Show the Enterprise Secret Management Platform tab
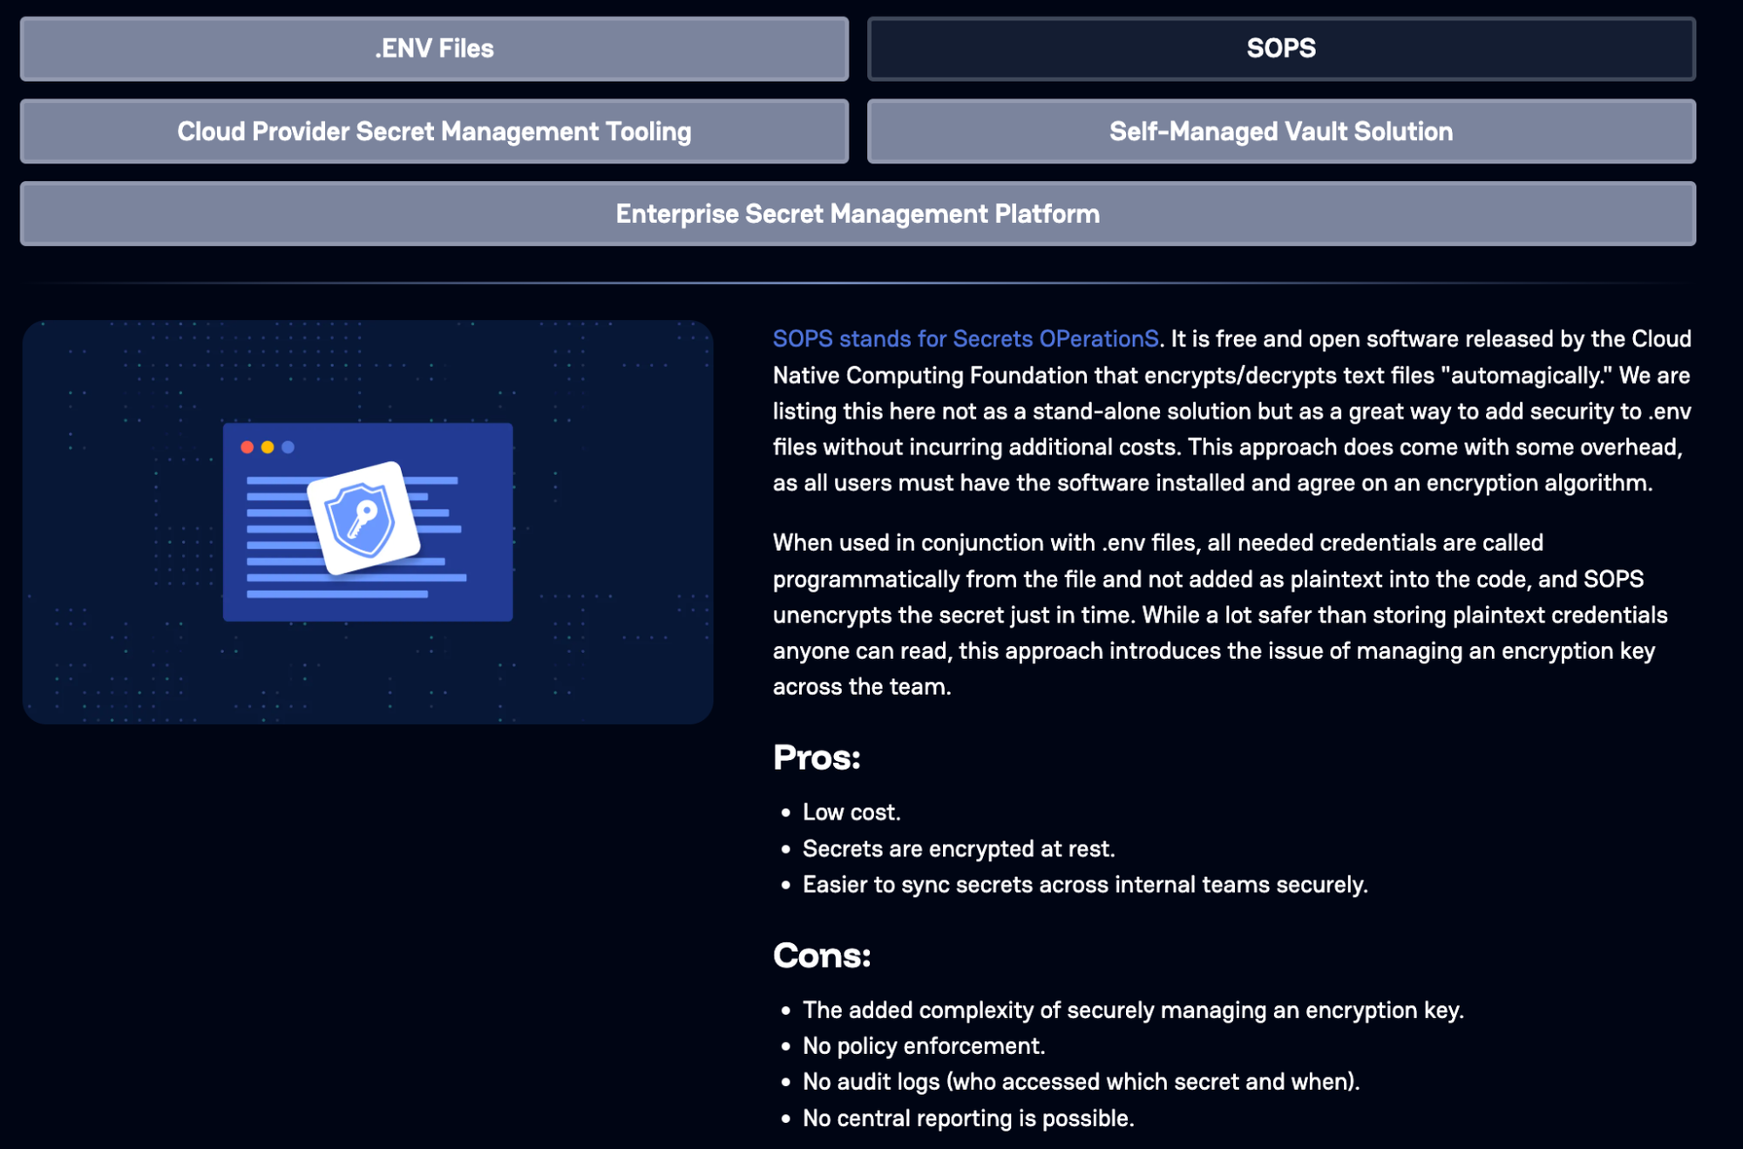 point(858,214)
